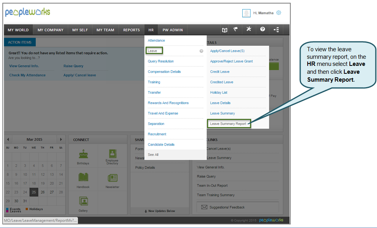The image size is (377, 228).
Task: Choose Credit Leave submenu item
Action: (x=220, y=71)
